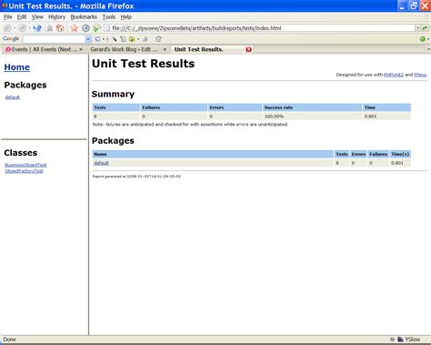Click the green Go arrow beside the address bar
The height and width of the screenshot is (345, 431).
click(425, 28)
